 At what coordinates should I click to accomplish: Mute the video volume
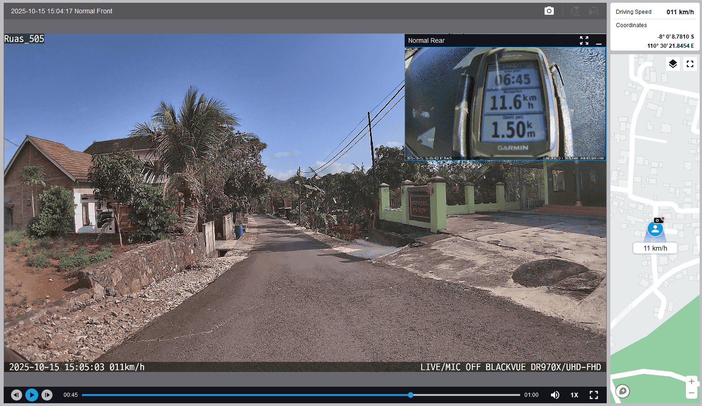point(555,395)
